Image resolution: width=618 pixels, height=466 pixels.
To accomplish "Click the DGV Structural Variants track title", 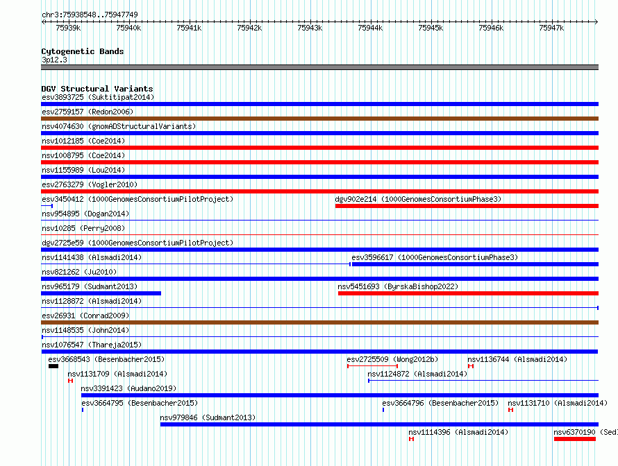I will tap(97, 89).
